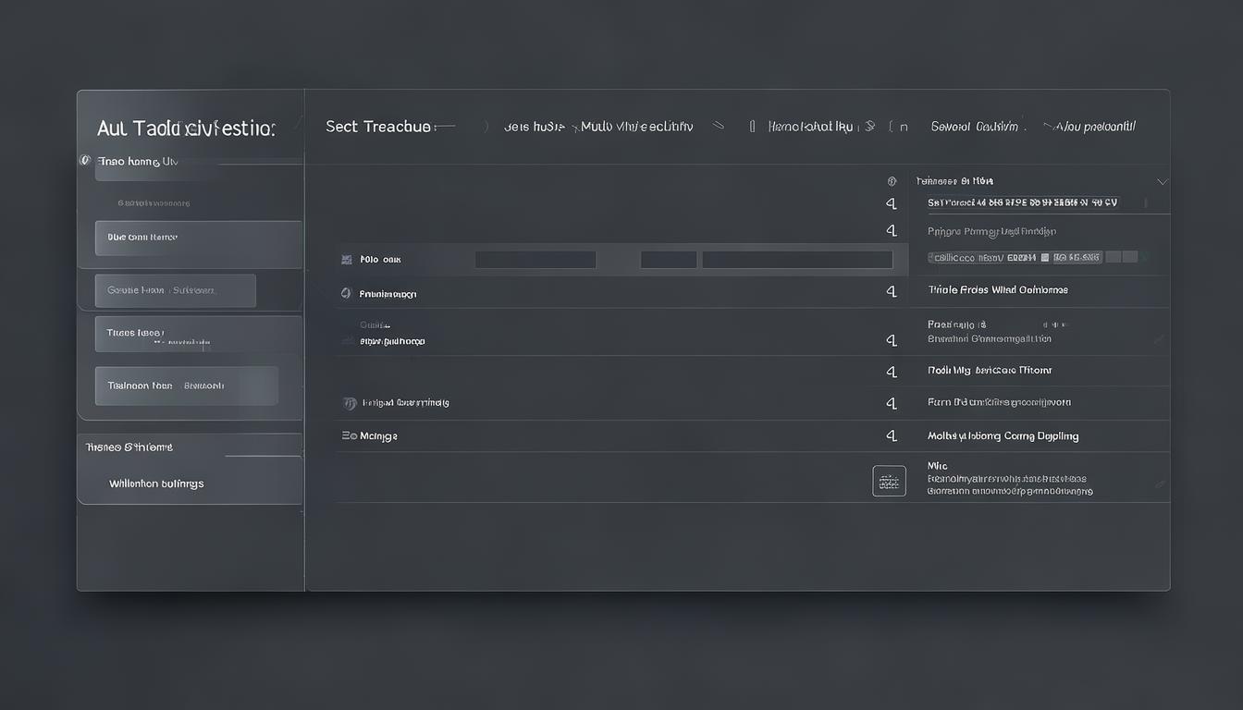Click the icon left of Polo row
The image size is (1243, 710).
pos(347,261)
